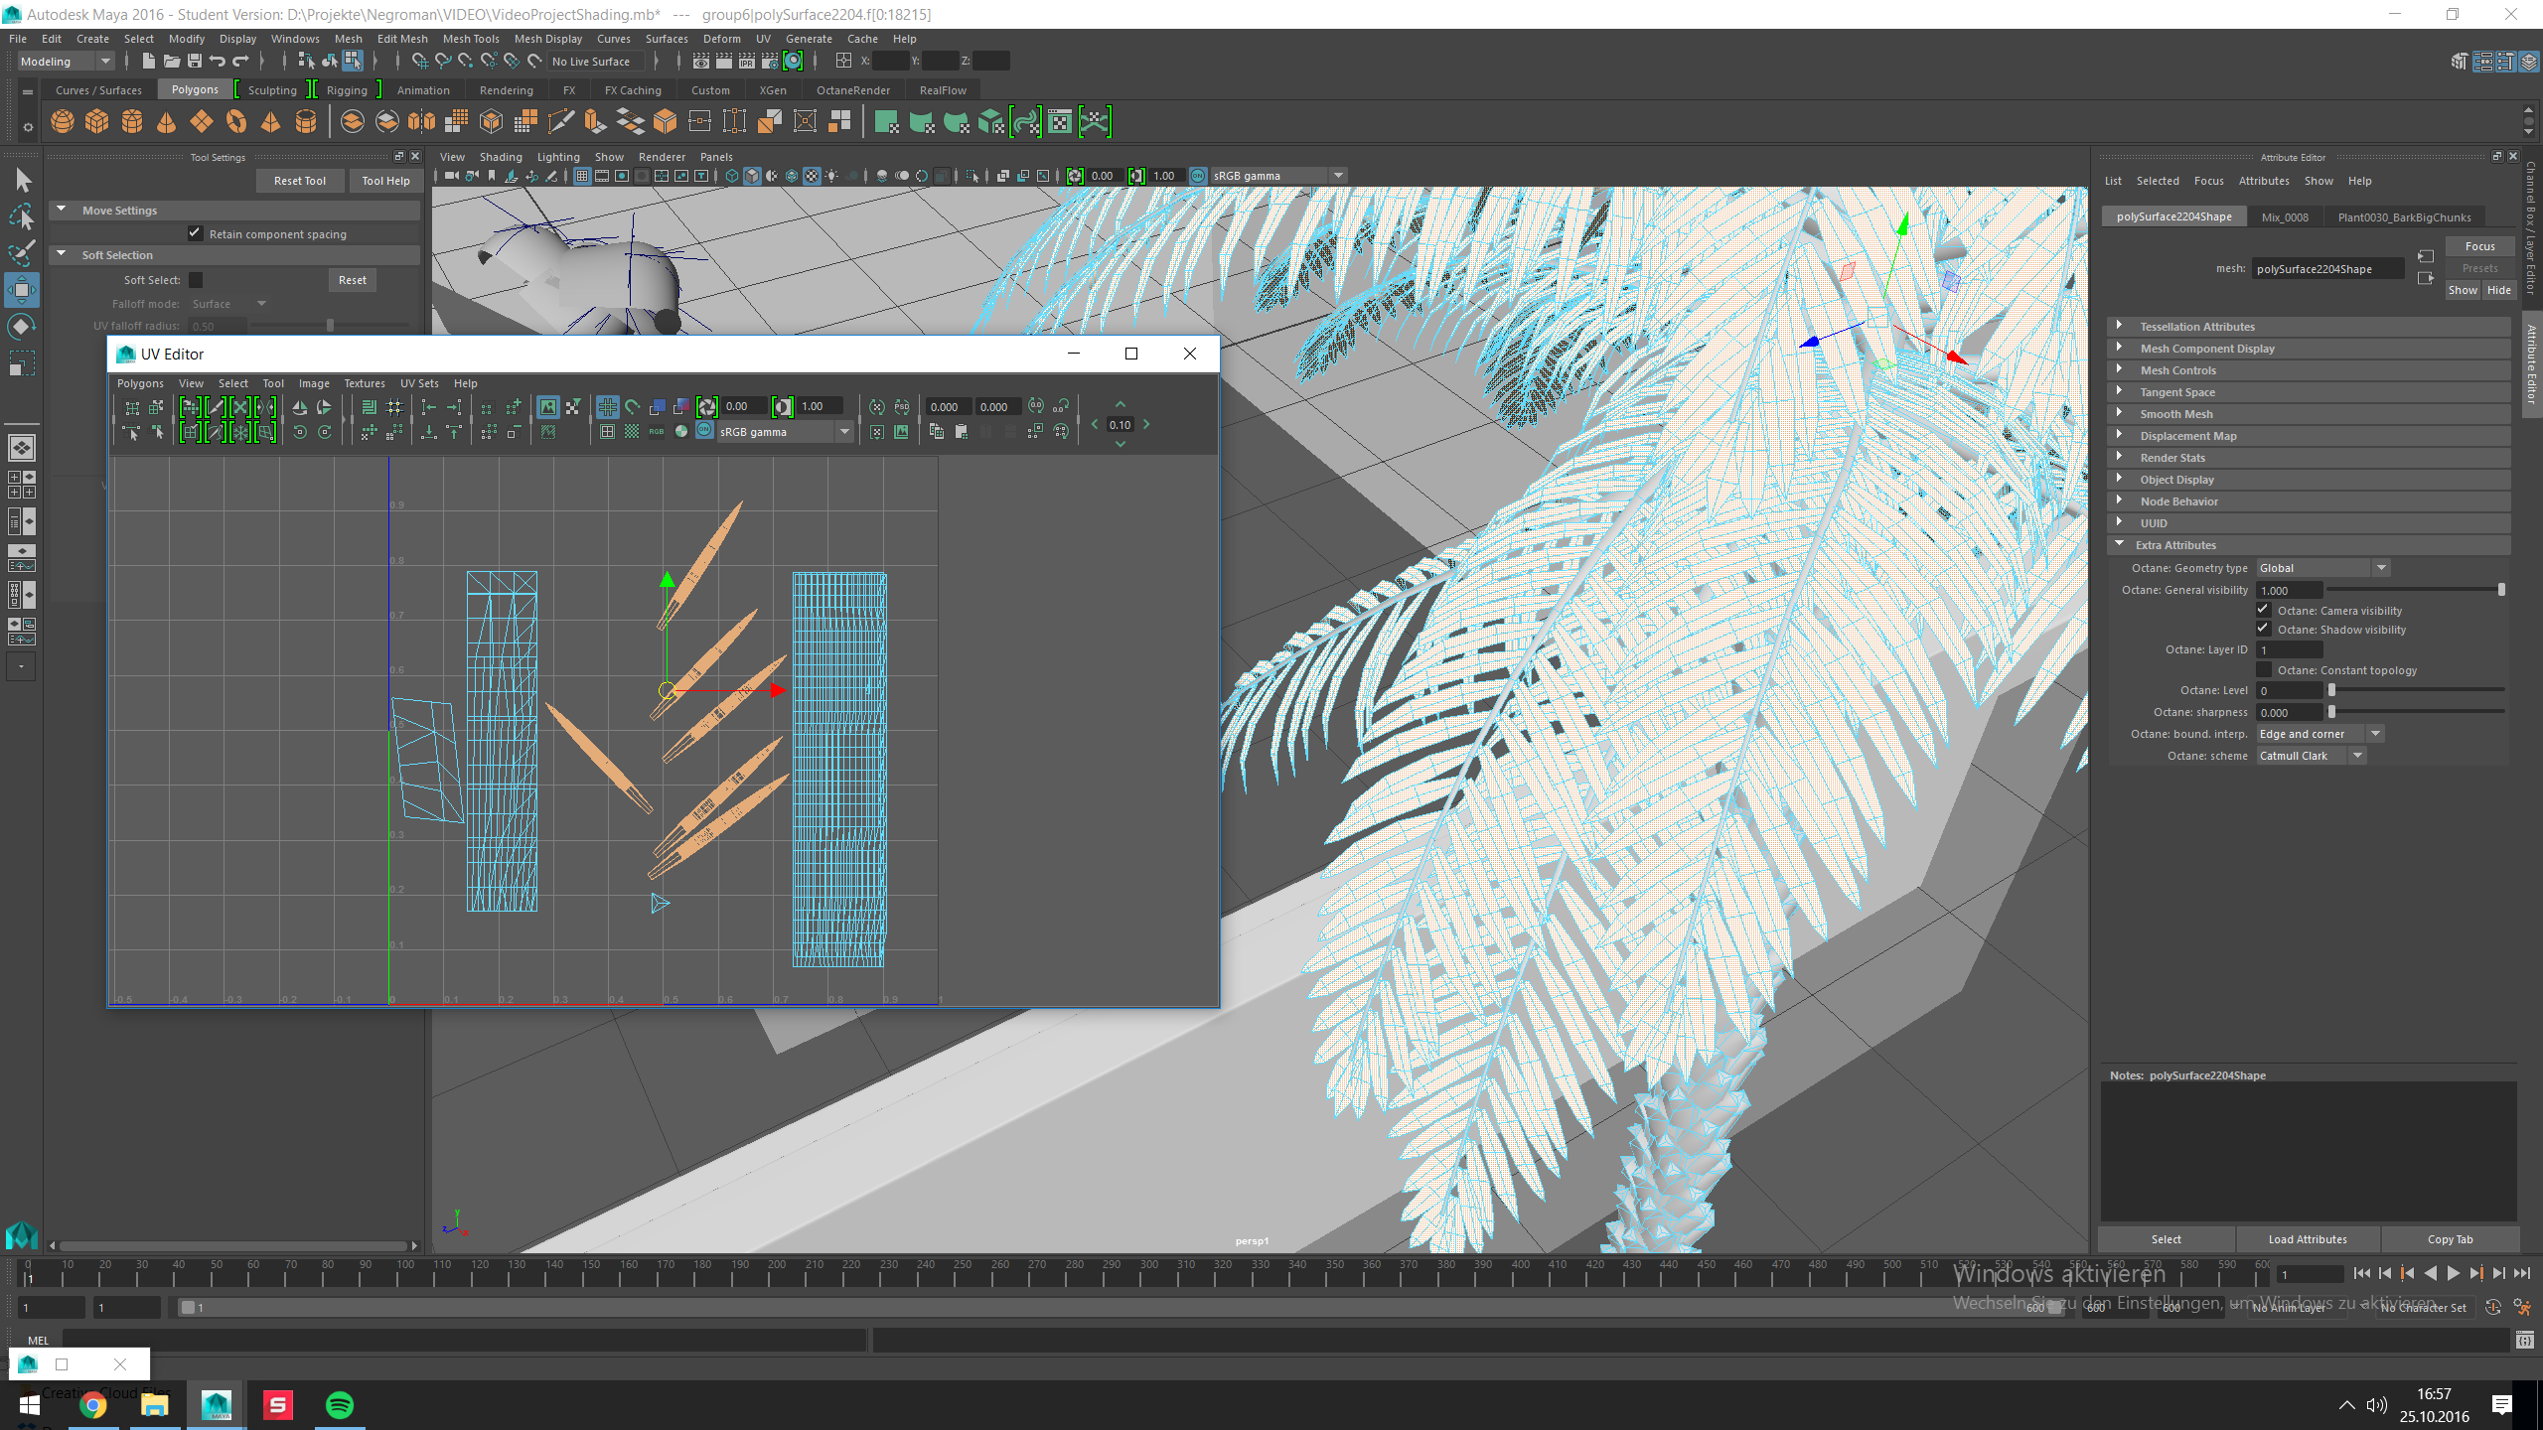Screen dimensions: 2543x1430
Task: Click play forward on timeline controls
Action: click(2454, 1273)
